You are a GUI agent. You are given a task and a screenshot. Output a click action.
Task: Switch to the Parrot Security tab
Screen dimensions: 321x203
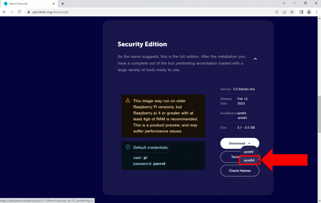pos(29,4)
